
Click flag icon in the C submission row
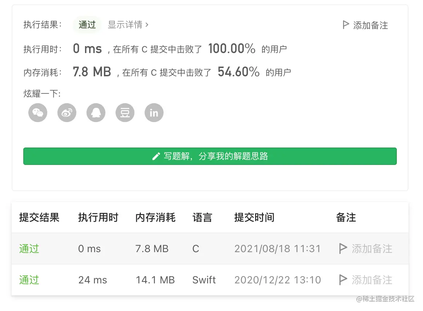pos(343,249)
